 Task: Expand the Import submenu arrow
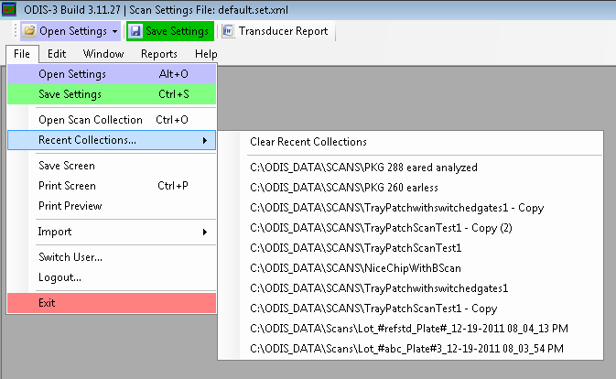pos(203,232)
